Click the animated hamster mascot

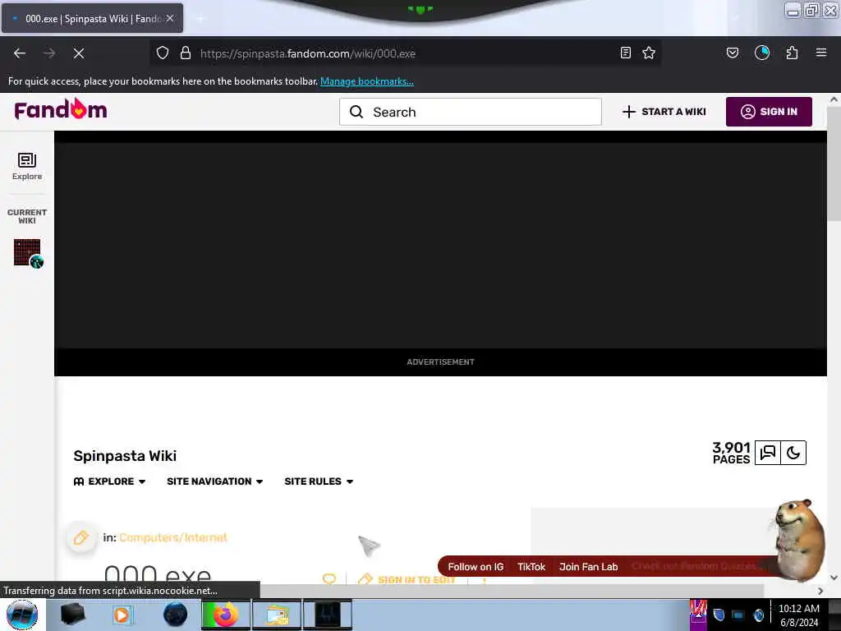tap(797, 541)
